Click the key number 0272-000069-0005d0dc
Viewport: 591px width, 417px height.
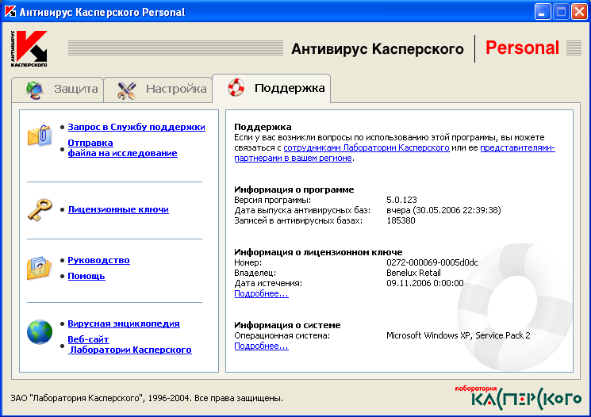(x=432, y=262)
